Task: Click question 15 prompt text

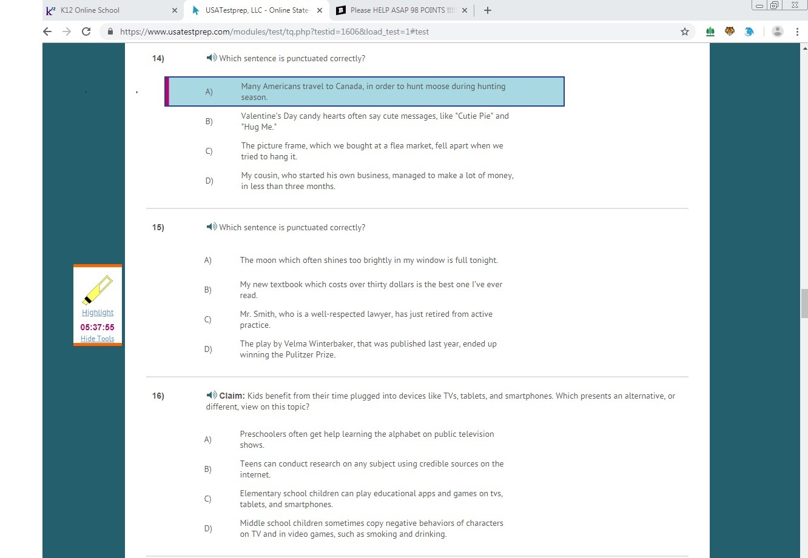Action: (x=292, y=227)
